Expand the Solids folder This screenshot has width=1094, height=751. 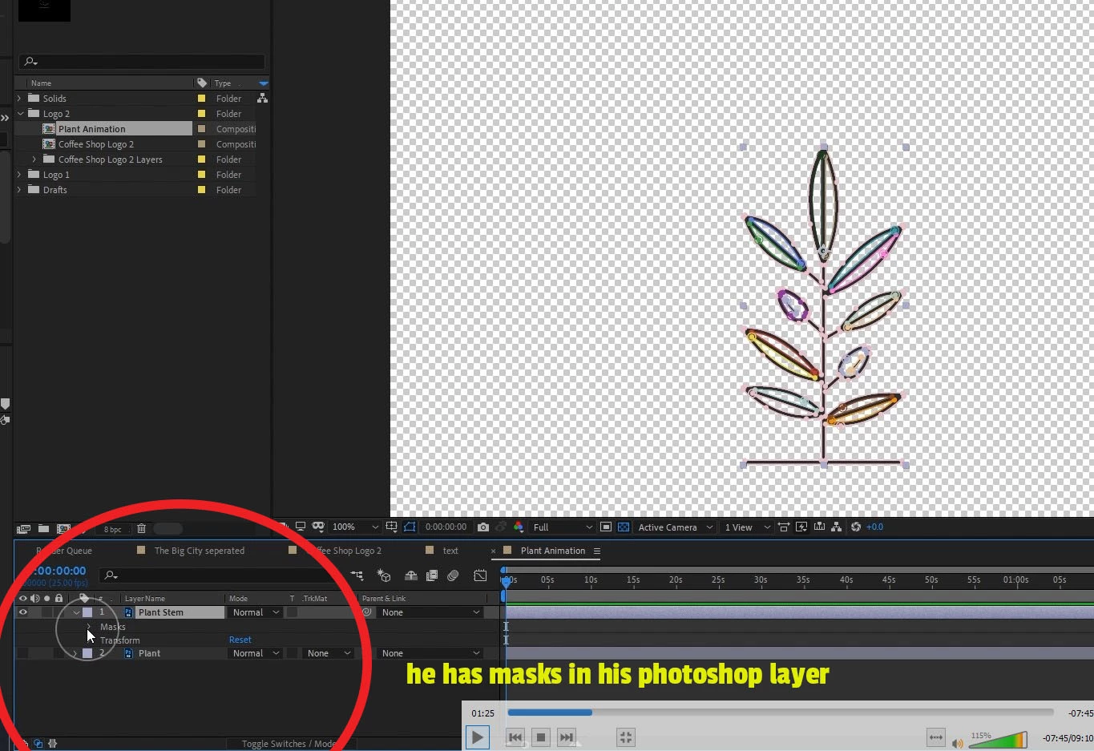(x=19, y=99)
